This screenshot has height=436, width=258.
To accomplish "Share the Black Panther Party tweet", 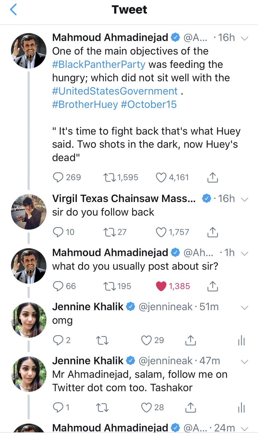I will pos(212,177).
